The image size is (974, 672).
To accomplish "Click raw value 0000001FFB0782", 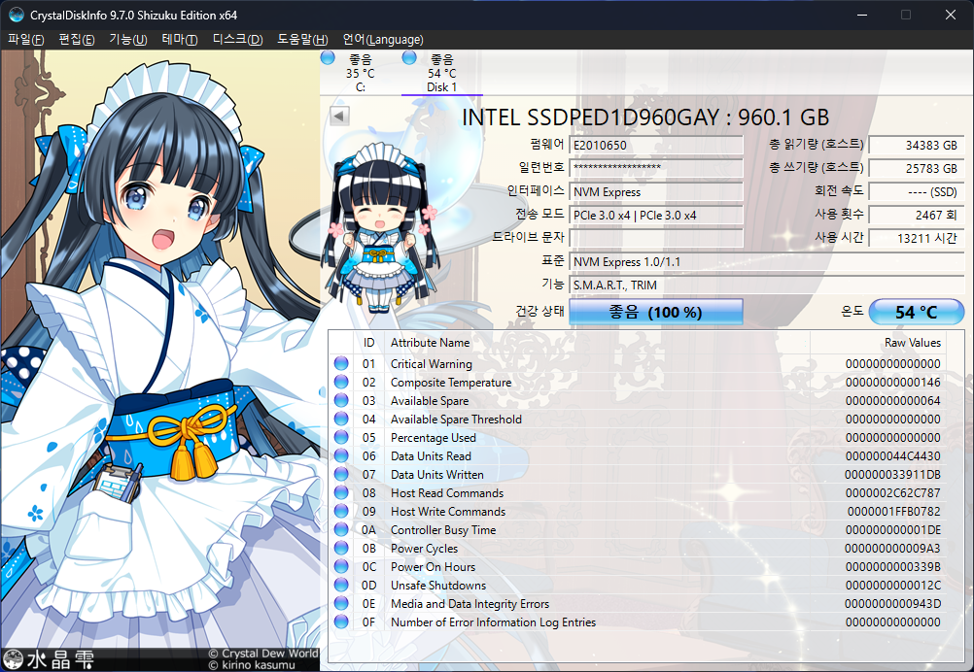I will click(x=894, y=512).
